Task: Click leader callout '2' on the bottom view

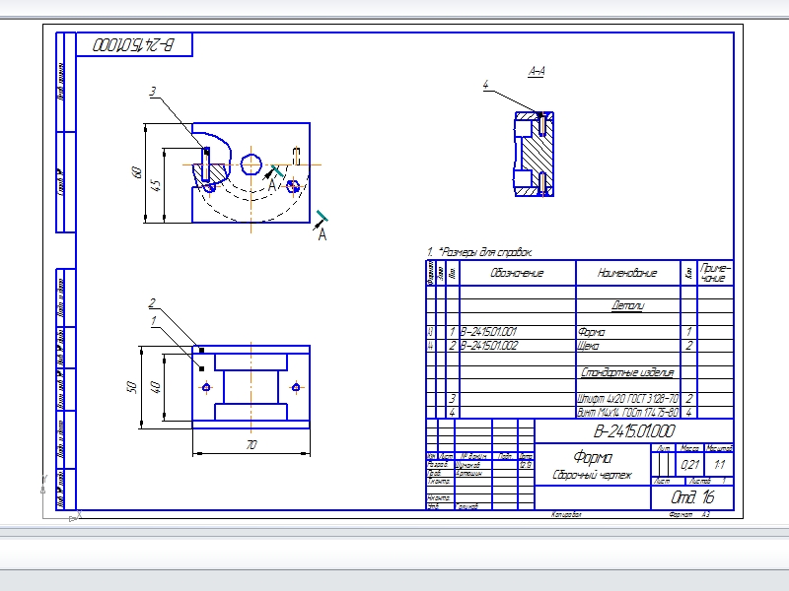Action: point(152,303)
